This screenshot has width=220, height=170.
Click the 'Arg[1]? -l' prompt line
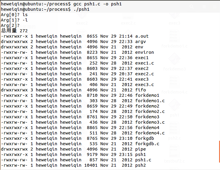click(14, 20)
